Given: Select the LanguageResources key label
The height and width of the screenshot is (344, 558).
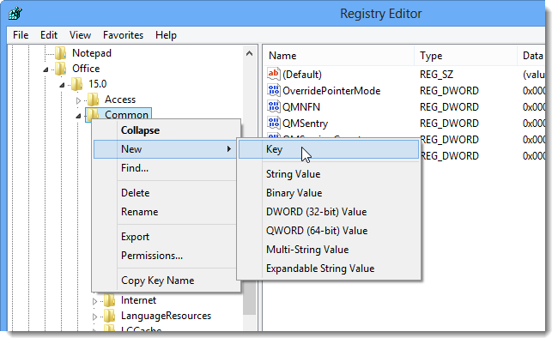Looking at the screenshot, I should pos(166,316).
